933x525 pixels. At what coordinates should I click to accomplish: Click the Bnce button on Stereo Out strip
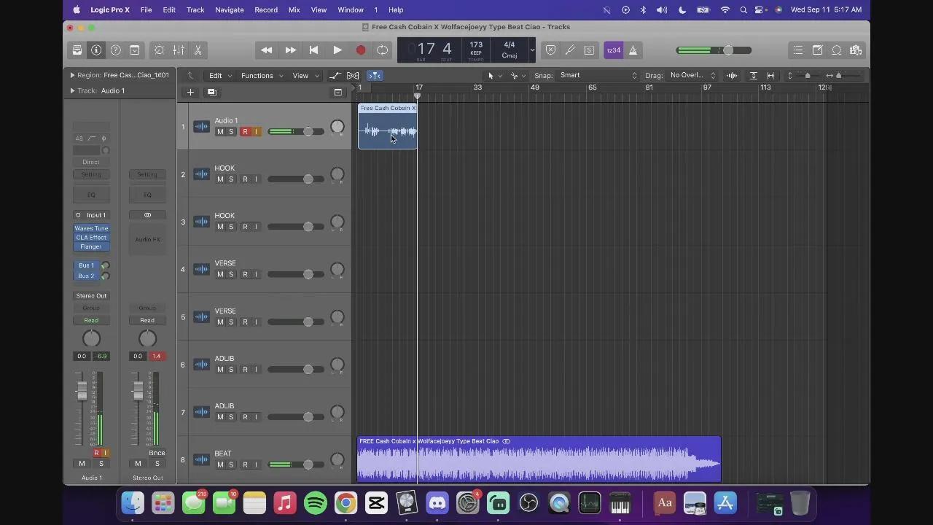click(x=157, y=453)
